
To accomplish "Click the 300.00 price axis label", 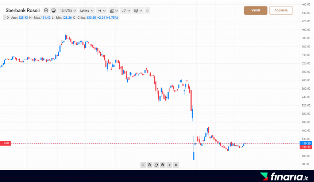I will (306, 72).
